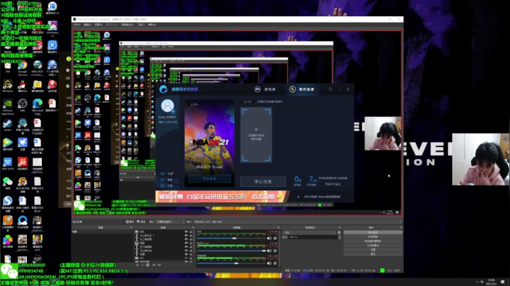
Task: Mute the second audio mixer channel
Action: (269, 251)
